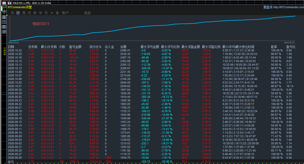This screenshot has height=164, width=304.
Task: Collapse the panel with the minus button
Action: (x=4, y=6)
